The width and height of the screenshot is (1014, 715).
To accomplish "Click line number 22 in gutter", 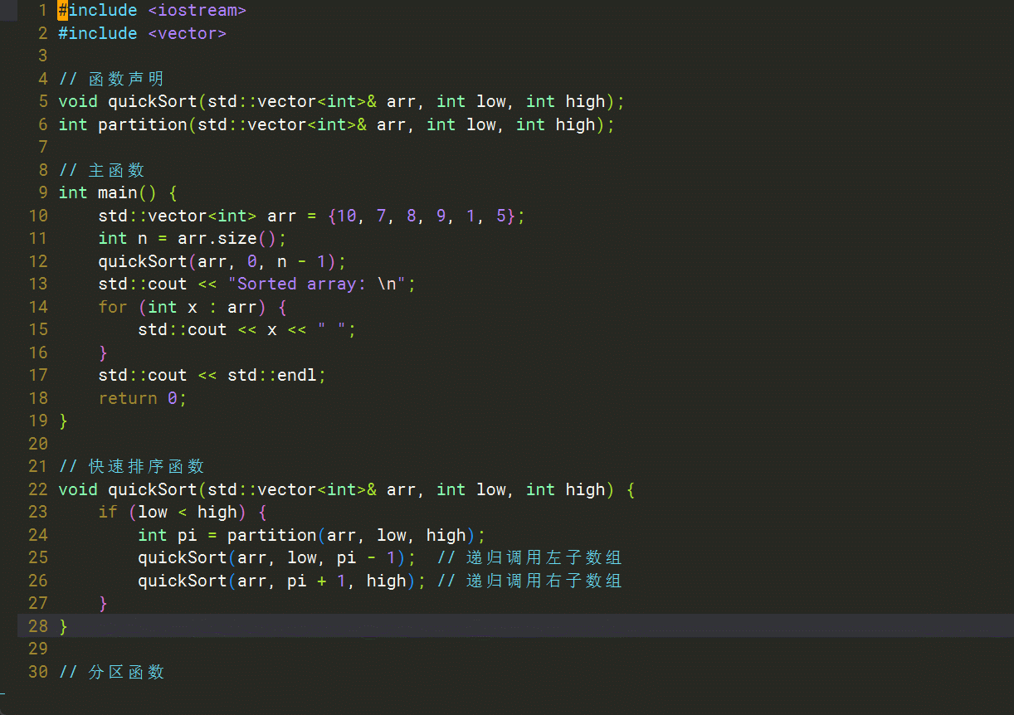I will (38, 489).
